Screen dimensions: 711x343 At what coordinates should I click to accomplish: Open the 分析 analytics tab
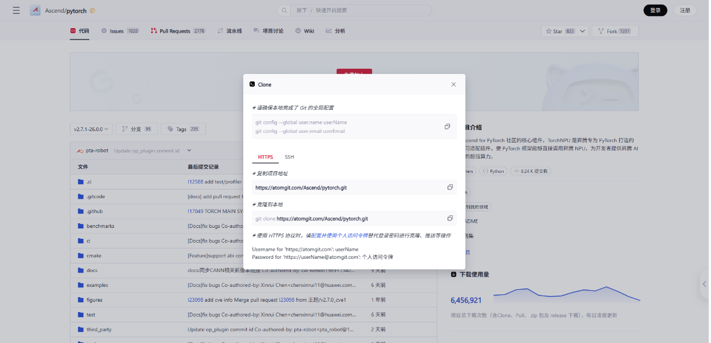335,31
